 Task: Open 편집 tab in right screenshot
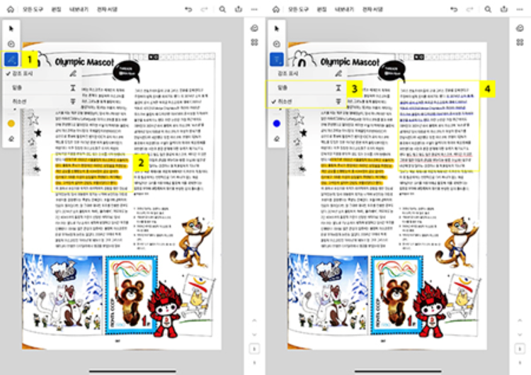321,9
